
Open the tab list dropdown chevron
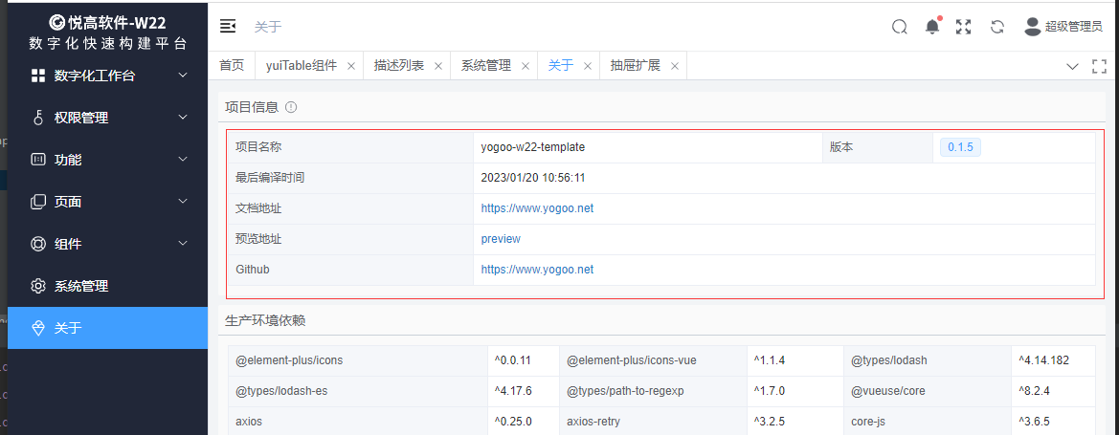click(1072, 66)
